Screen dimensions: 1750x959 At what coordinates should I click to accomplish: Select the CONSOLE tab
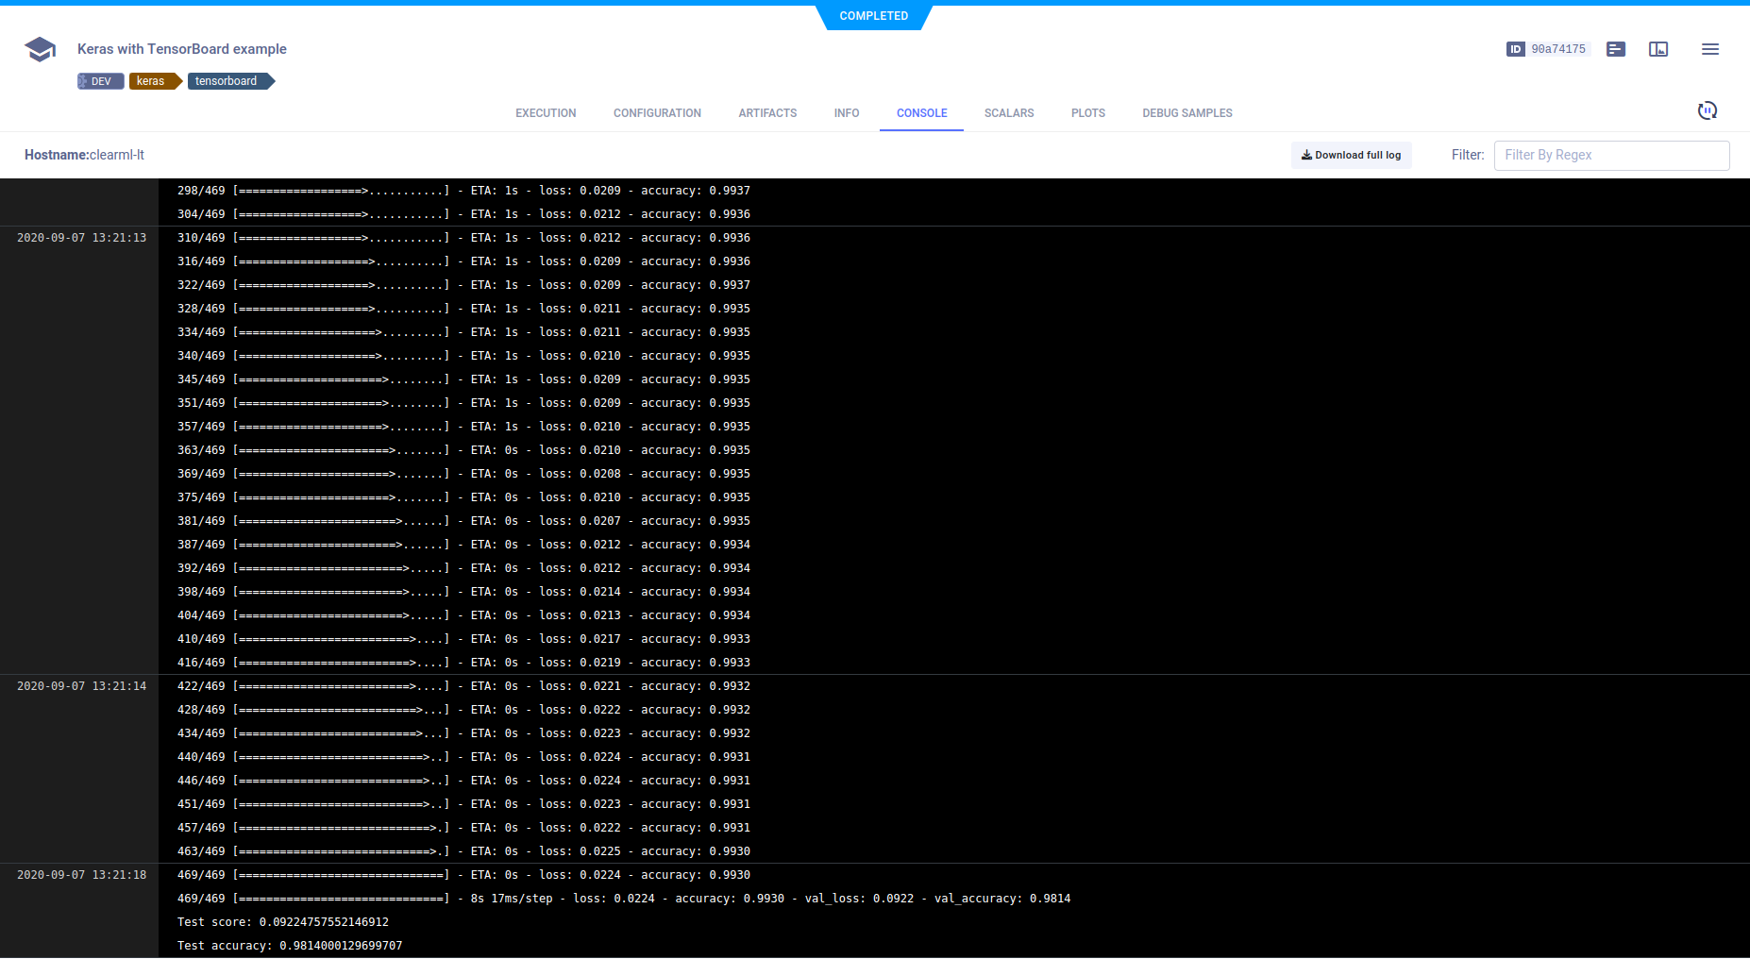click(x=921, y=113)
